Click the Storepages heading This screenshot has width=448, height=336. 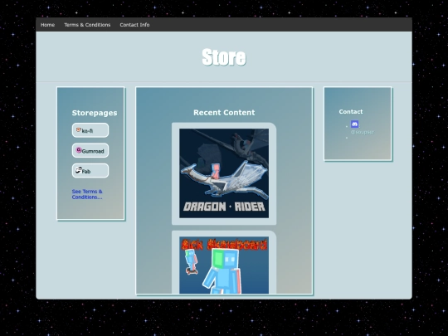[x=95, y=113]
